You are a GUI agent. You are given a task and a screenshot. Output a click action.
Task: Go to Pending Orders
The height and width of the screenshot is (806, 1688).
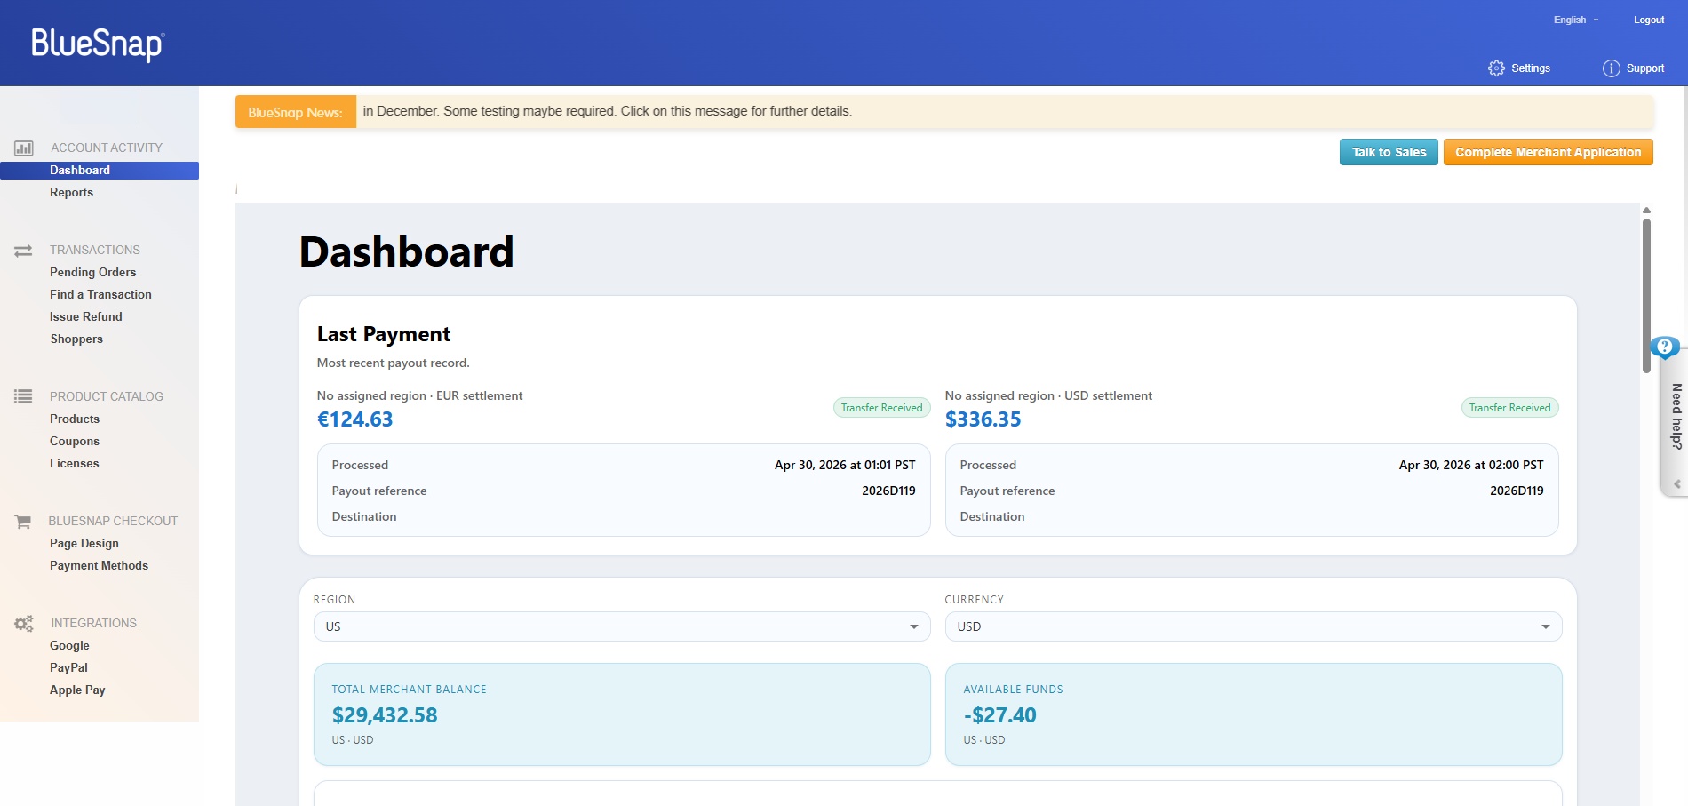(92, 273)
